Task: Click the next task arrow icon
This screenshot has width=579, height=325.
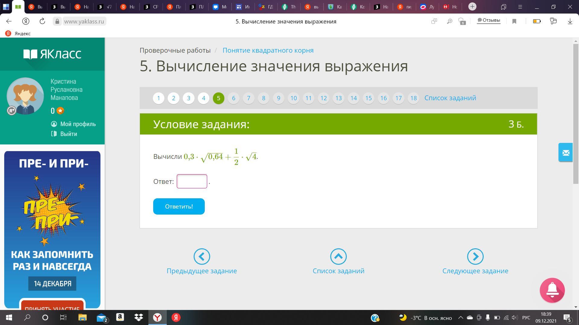Action: point(475,256)
